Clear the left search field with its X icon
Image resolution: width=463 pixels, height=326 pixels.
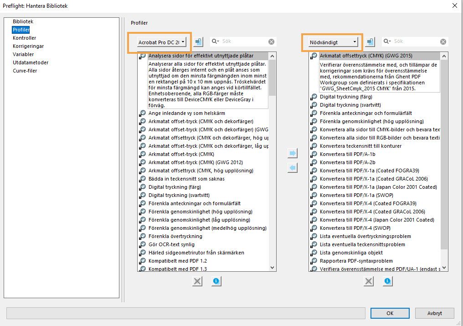click(272, 41)
